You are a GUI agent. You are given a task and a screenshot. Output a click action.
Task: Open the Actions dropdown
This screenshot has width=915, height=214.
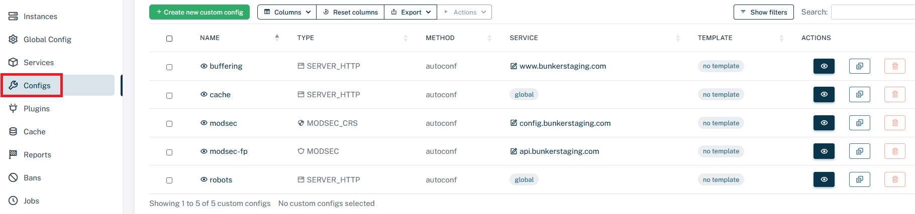(x=464, y=12)
